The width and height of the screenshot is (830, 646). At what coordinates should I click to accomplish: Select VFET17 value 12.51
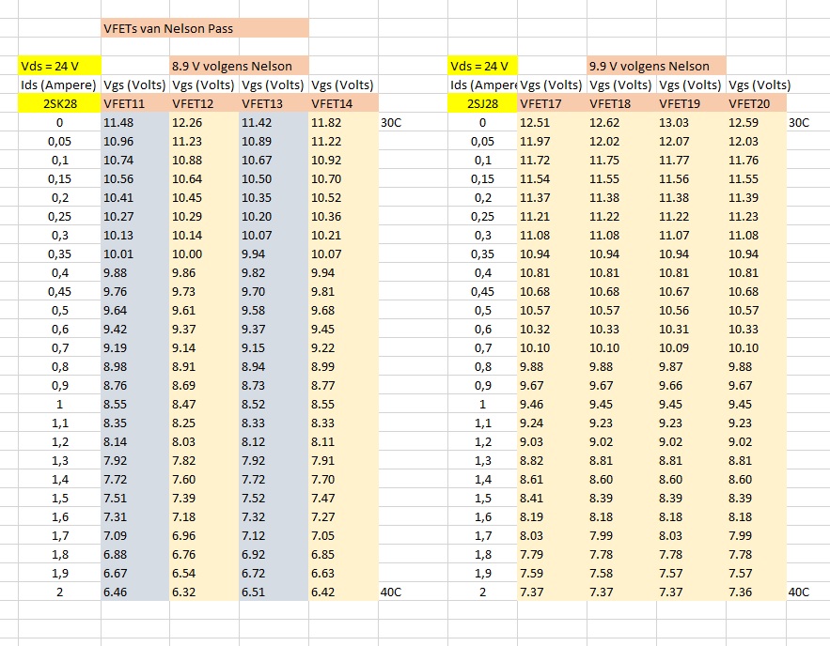[552, 123]
